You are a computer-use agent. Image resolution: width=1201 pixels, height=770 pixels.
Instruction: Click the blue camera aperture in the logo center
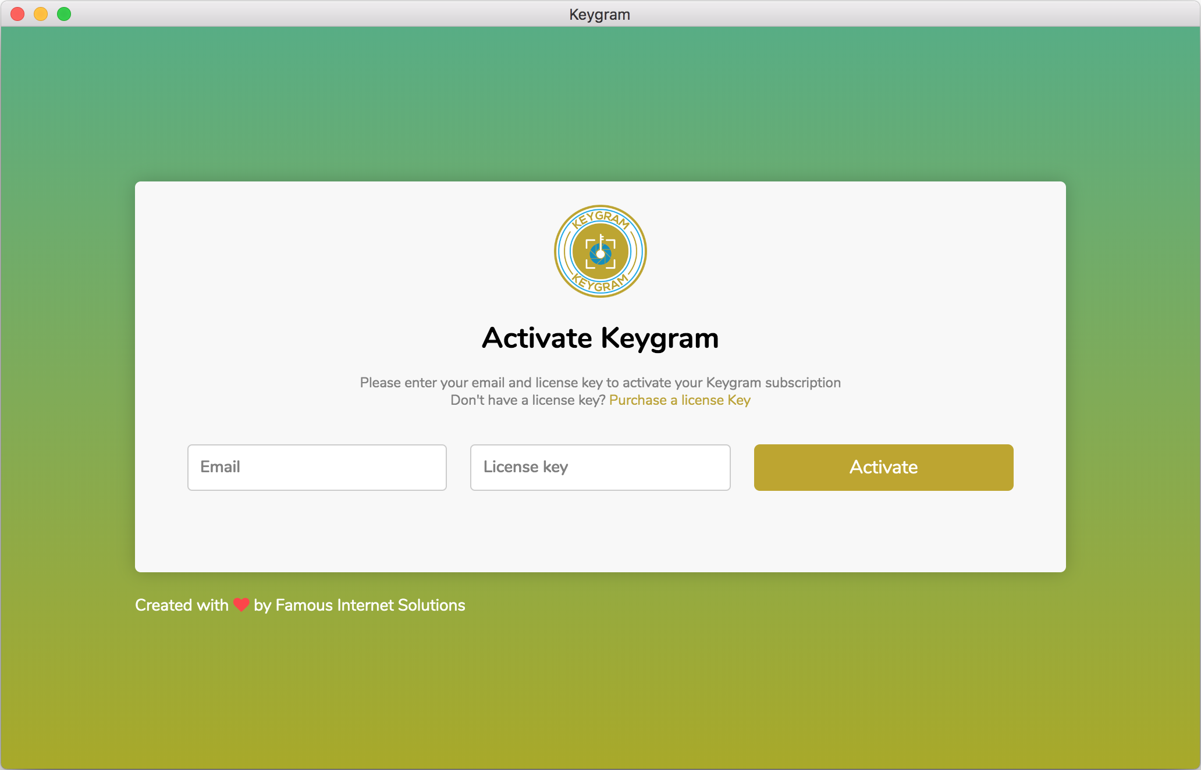[x=600, y=254]
